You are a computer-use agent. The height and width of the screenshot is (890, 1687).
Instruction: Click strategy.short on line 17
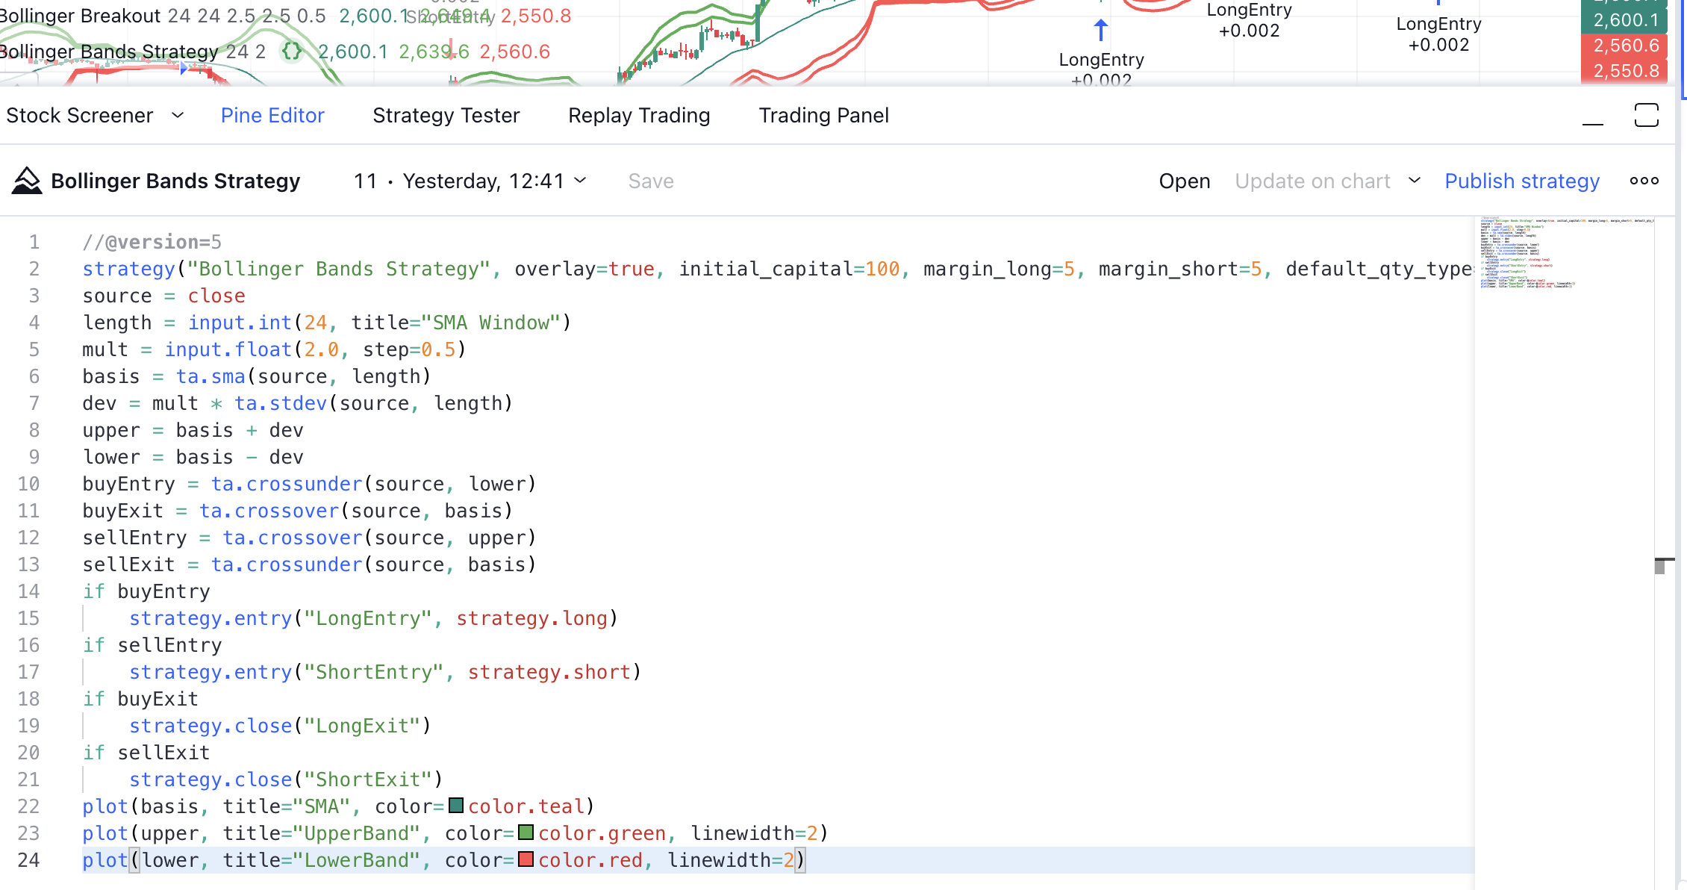[x=549, y=672]
